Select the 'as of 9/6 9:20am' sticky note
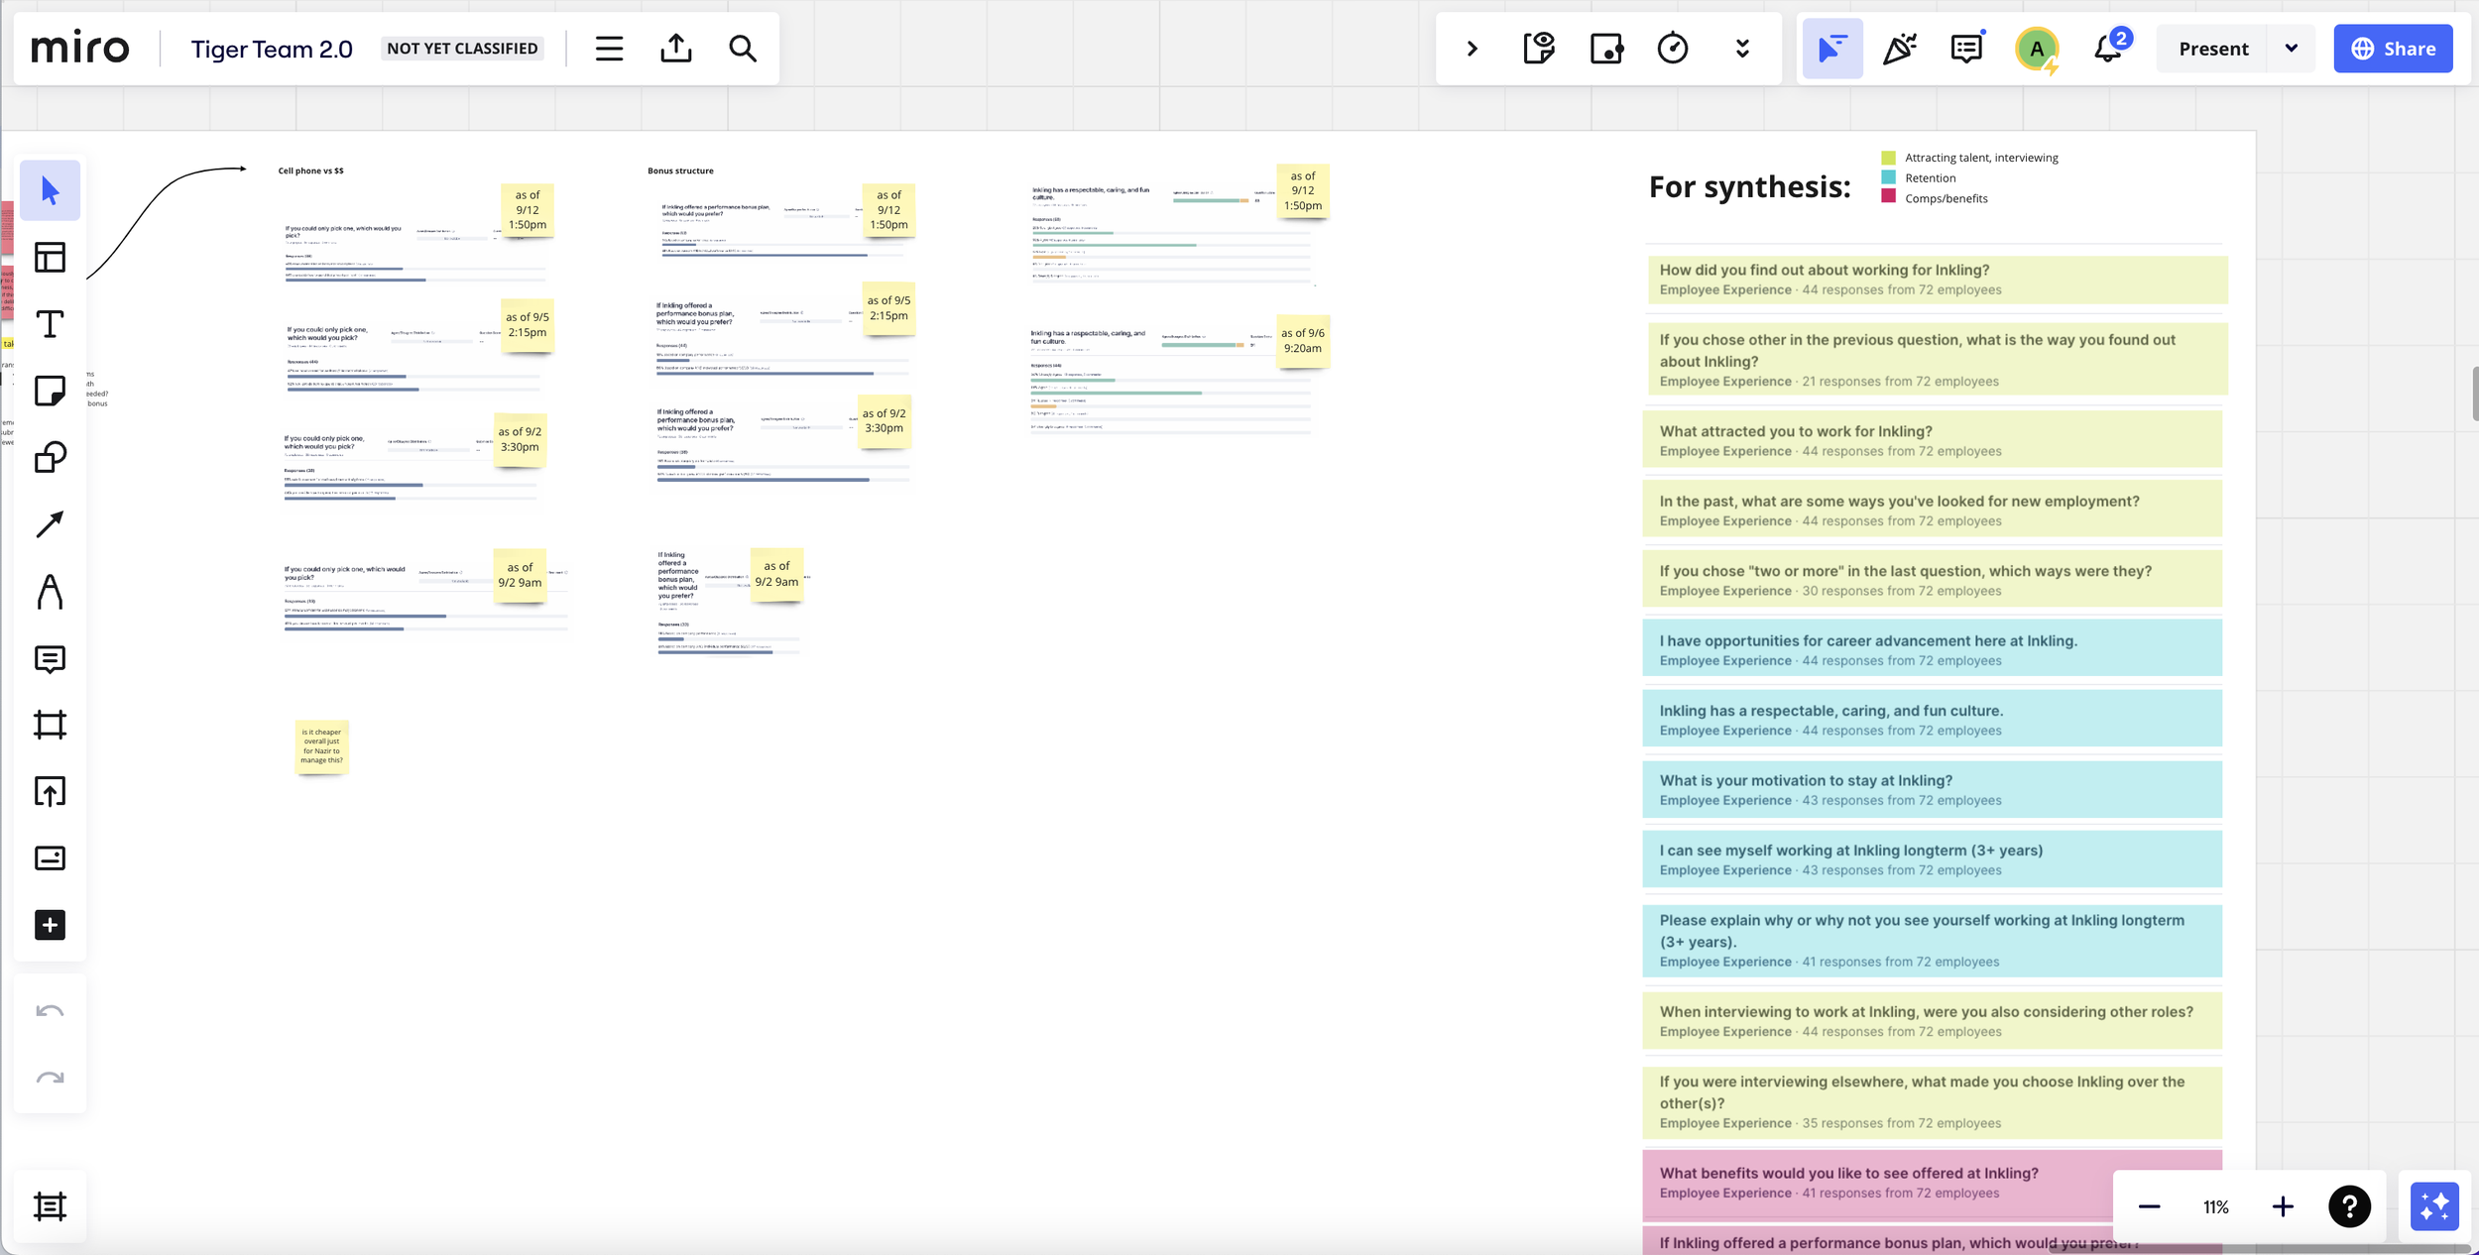The width and height of the screenshot is (2479, 1255). tap(1302, 341)
